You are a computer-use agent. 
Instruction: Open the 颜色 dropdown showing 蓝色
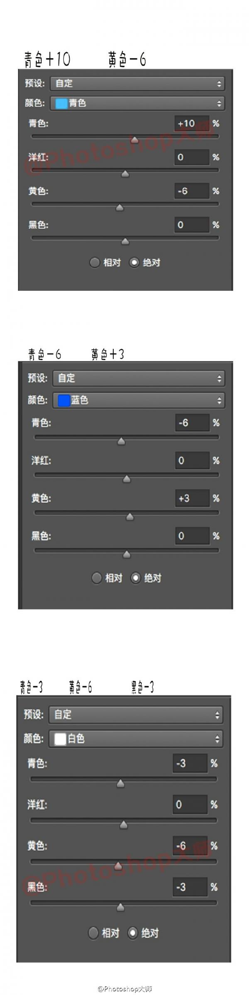(139, 400)
